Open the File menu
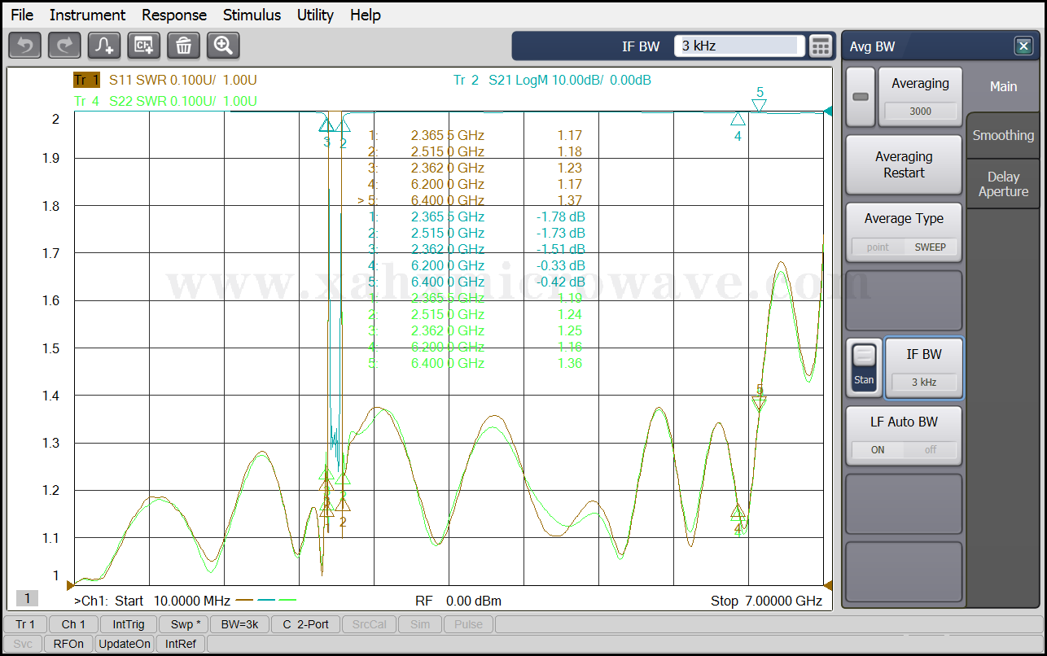The width and height of the screenshot is (1047, 656). (22, 15)
